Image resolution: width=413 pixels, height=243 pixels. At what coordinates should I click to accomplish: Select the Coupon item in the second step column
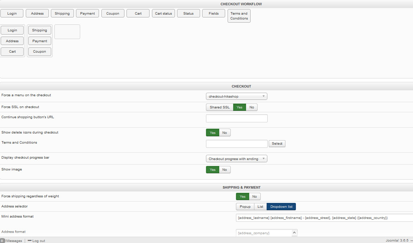click(39, 51)
